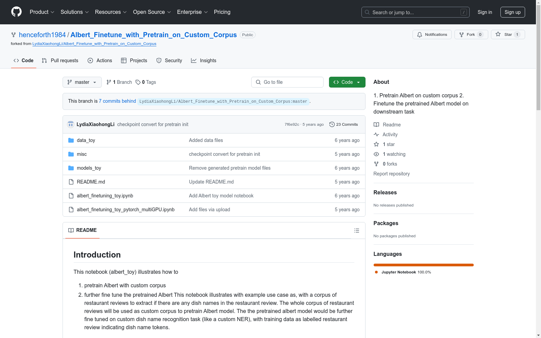This screenshot has width=541, height=338.
Task: Click the Report repository link
Action: coord(392,174)
